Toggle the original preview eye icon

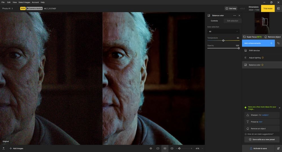[x=151, y=148]
